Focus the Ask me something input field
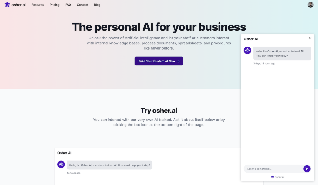The height and width of the screenshot is (185, 318). point(273,169)
